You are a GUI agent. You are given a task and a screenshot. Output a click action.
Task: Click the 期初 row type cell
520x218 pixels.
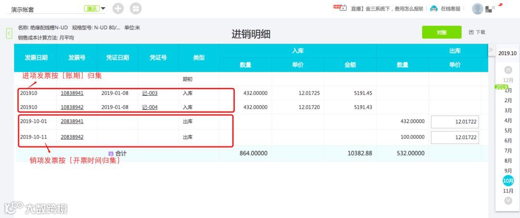tap(188, 79)
